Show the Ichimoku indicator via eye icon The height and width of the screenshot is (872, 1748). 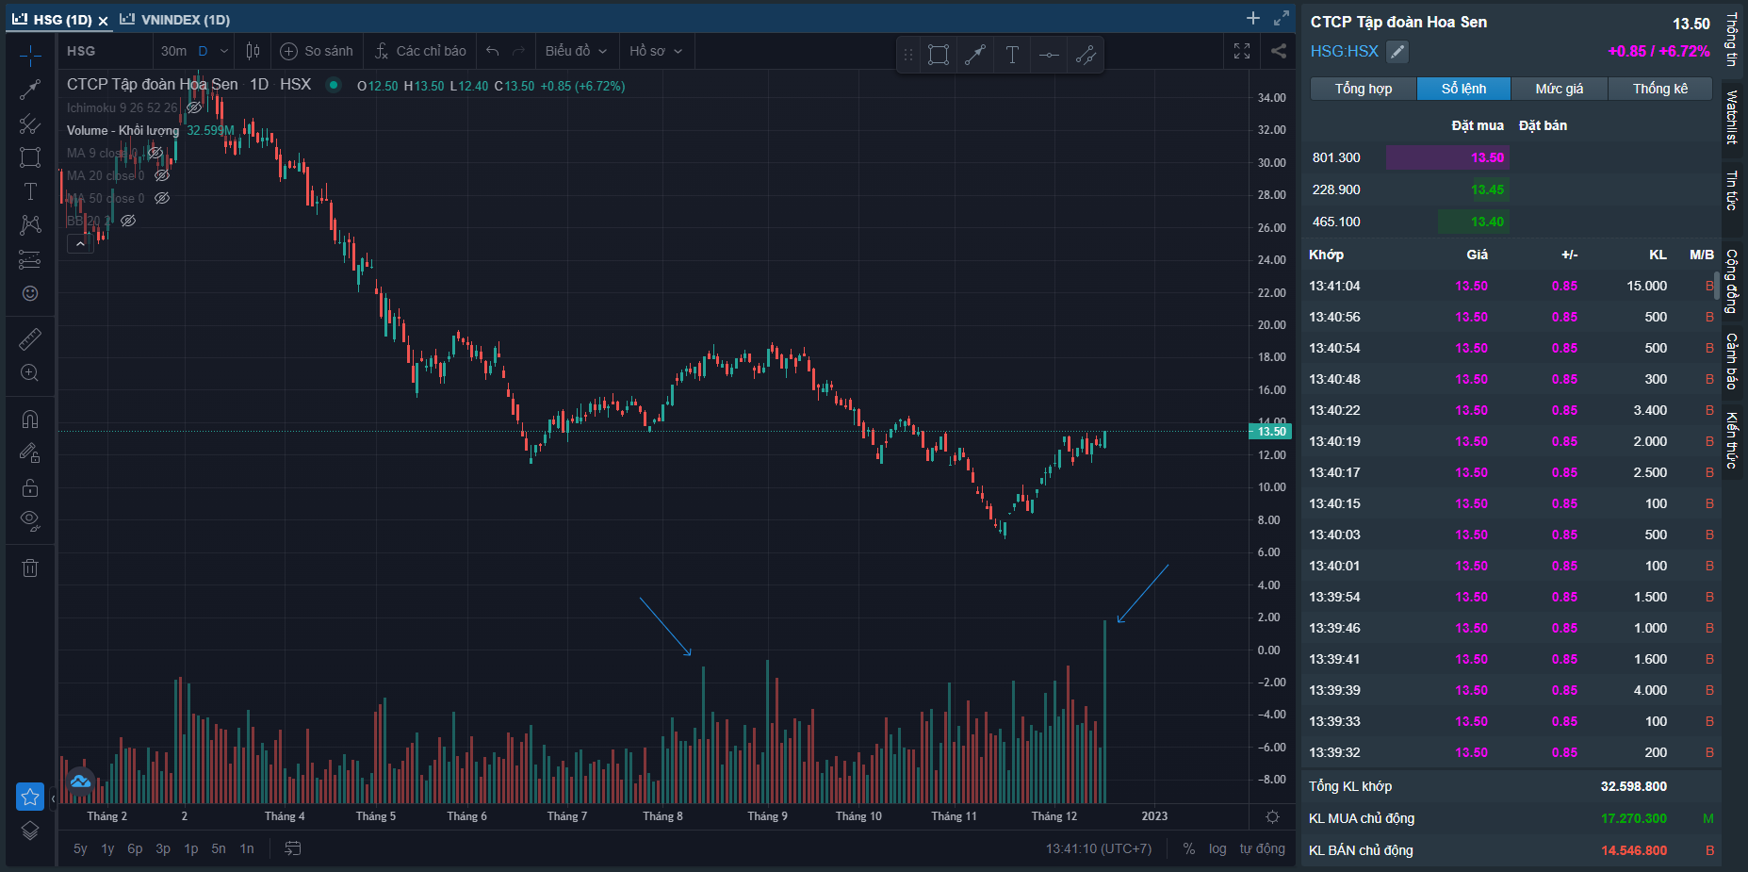pyautogui.click(x=194, y=107)
